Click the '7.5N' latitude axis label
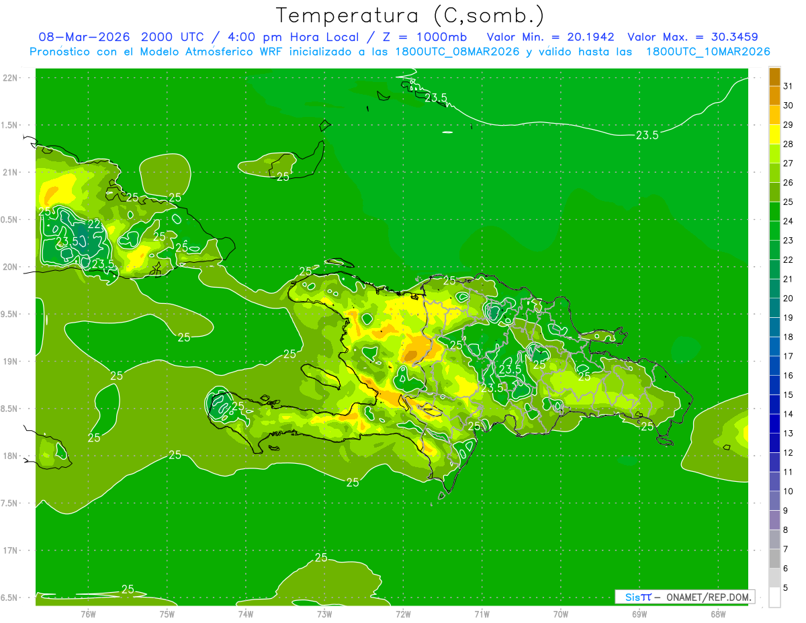The height and width of the screenshot is (623, 806). click(10, 503)
